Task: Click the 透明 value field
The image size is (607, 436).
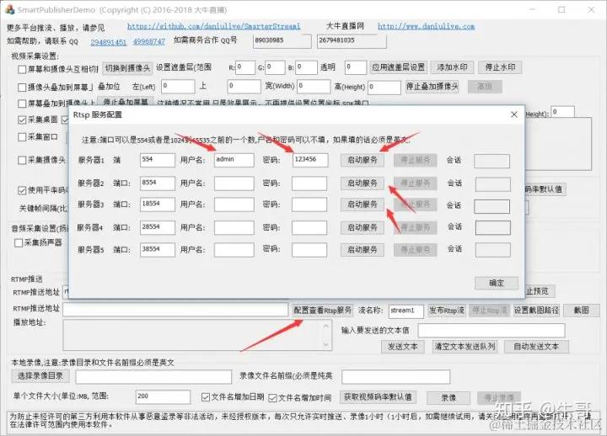Action: (356, 67)
